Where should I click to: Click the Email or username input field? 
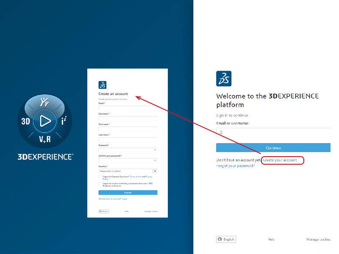(x=273, y=132)
